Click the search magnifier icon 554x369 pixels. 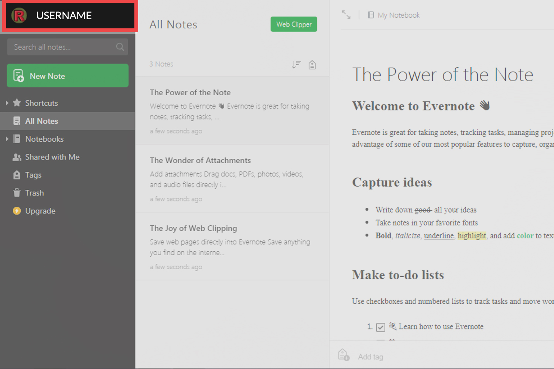point(120,47)
